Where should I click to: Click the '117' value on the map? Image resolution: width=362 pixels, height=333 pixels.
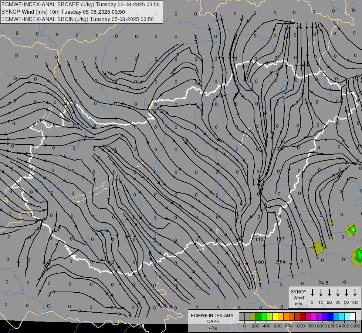pyautogui.click(x=280, y=239)
